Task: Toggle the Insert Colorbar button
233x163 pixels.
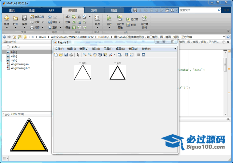Action: [126, 55]
